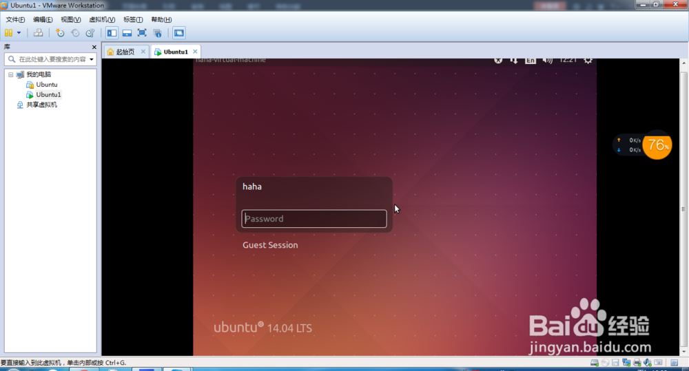The width and height of the screenshot is (689, 371).
Task: Choose Guest Session on the login screen
Action: [x=270, y=245]
